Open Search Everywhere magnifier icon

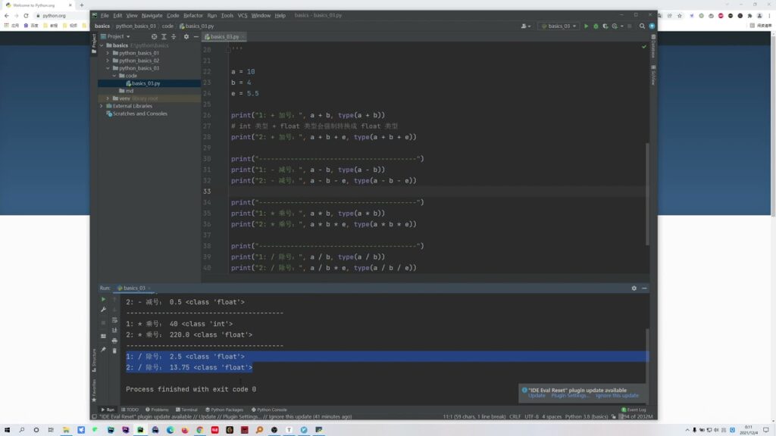pyautogui.click(x=642, y=26)
